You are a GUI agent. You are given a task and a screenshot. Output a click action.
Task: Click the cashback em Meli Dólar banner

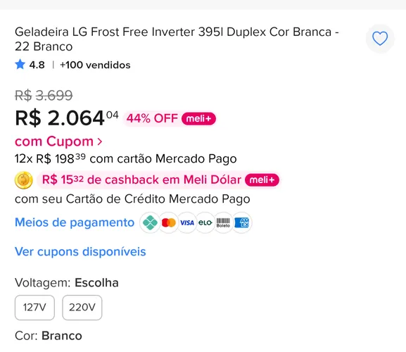coord(159,180)
